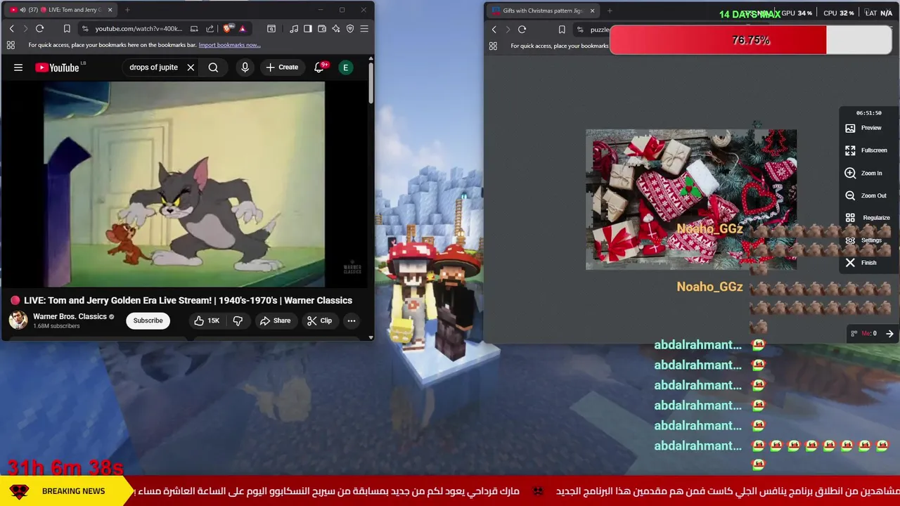
Task: Click the 31h 6m 38s timer text
Action: click(x=65, y=467)
